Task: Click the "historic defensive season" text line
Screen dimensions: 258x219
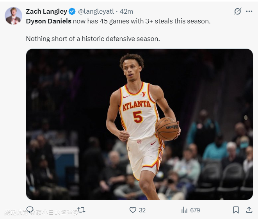Action: [x=93, y=39]
